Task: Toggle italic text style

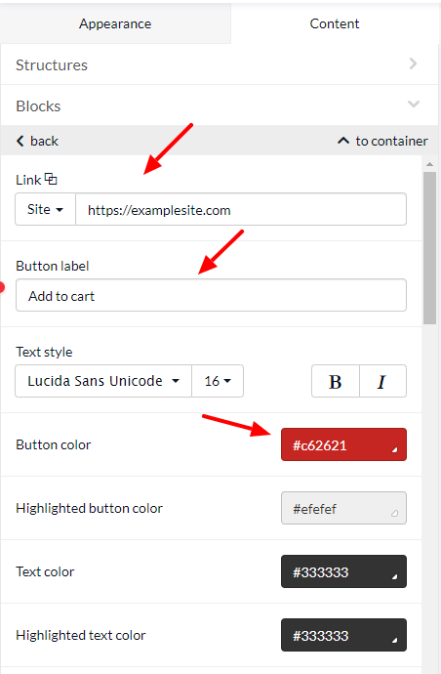Action: (383, 381)
